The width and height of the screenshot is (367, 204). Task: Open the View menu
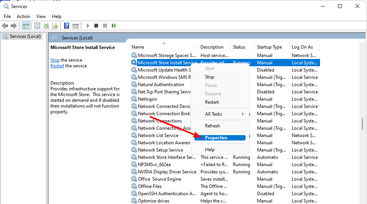pos(41,16)
